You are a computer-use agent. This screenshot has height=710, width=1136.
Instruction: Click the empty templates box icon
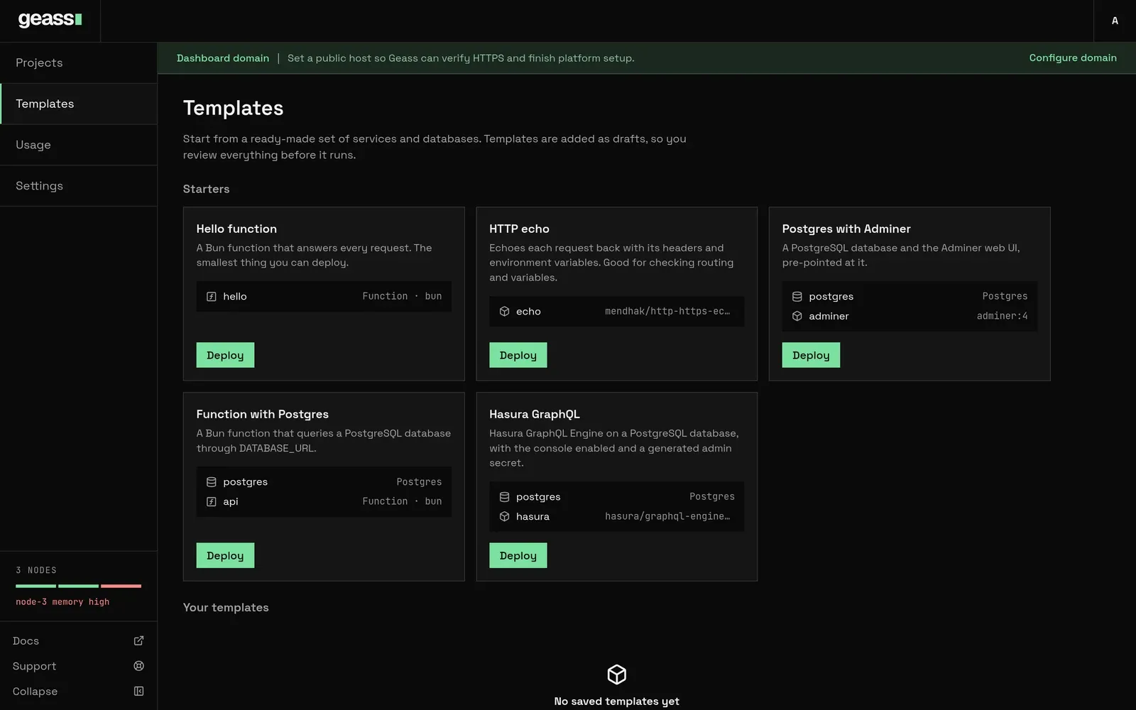[616, 674]
